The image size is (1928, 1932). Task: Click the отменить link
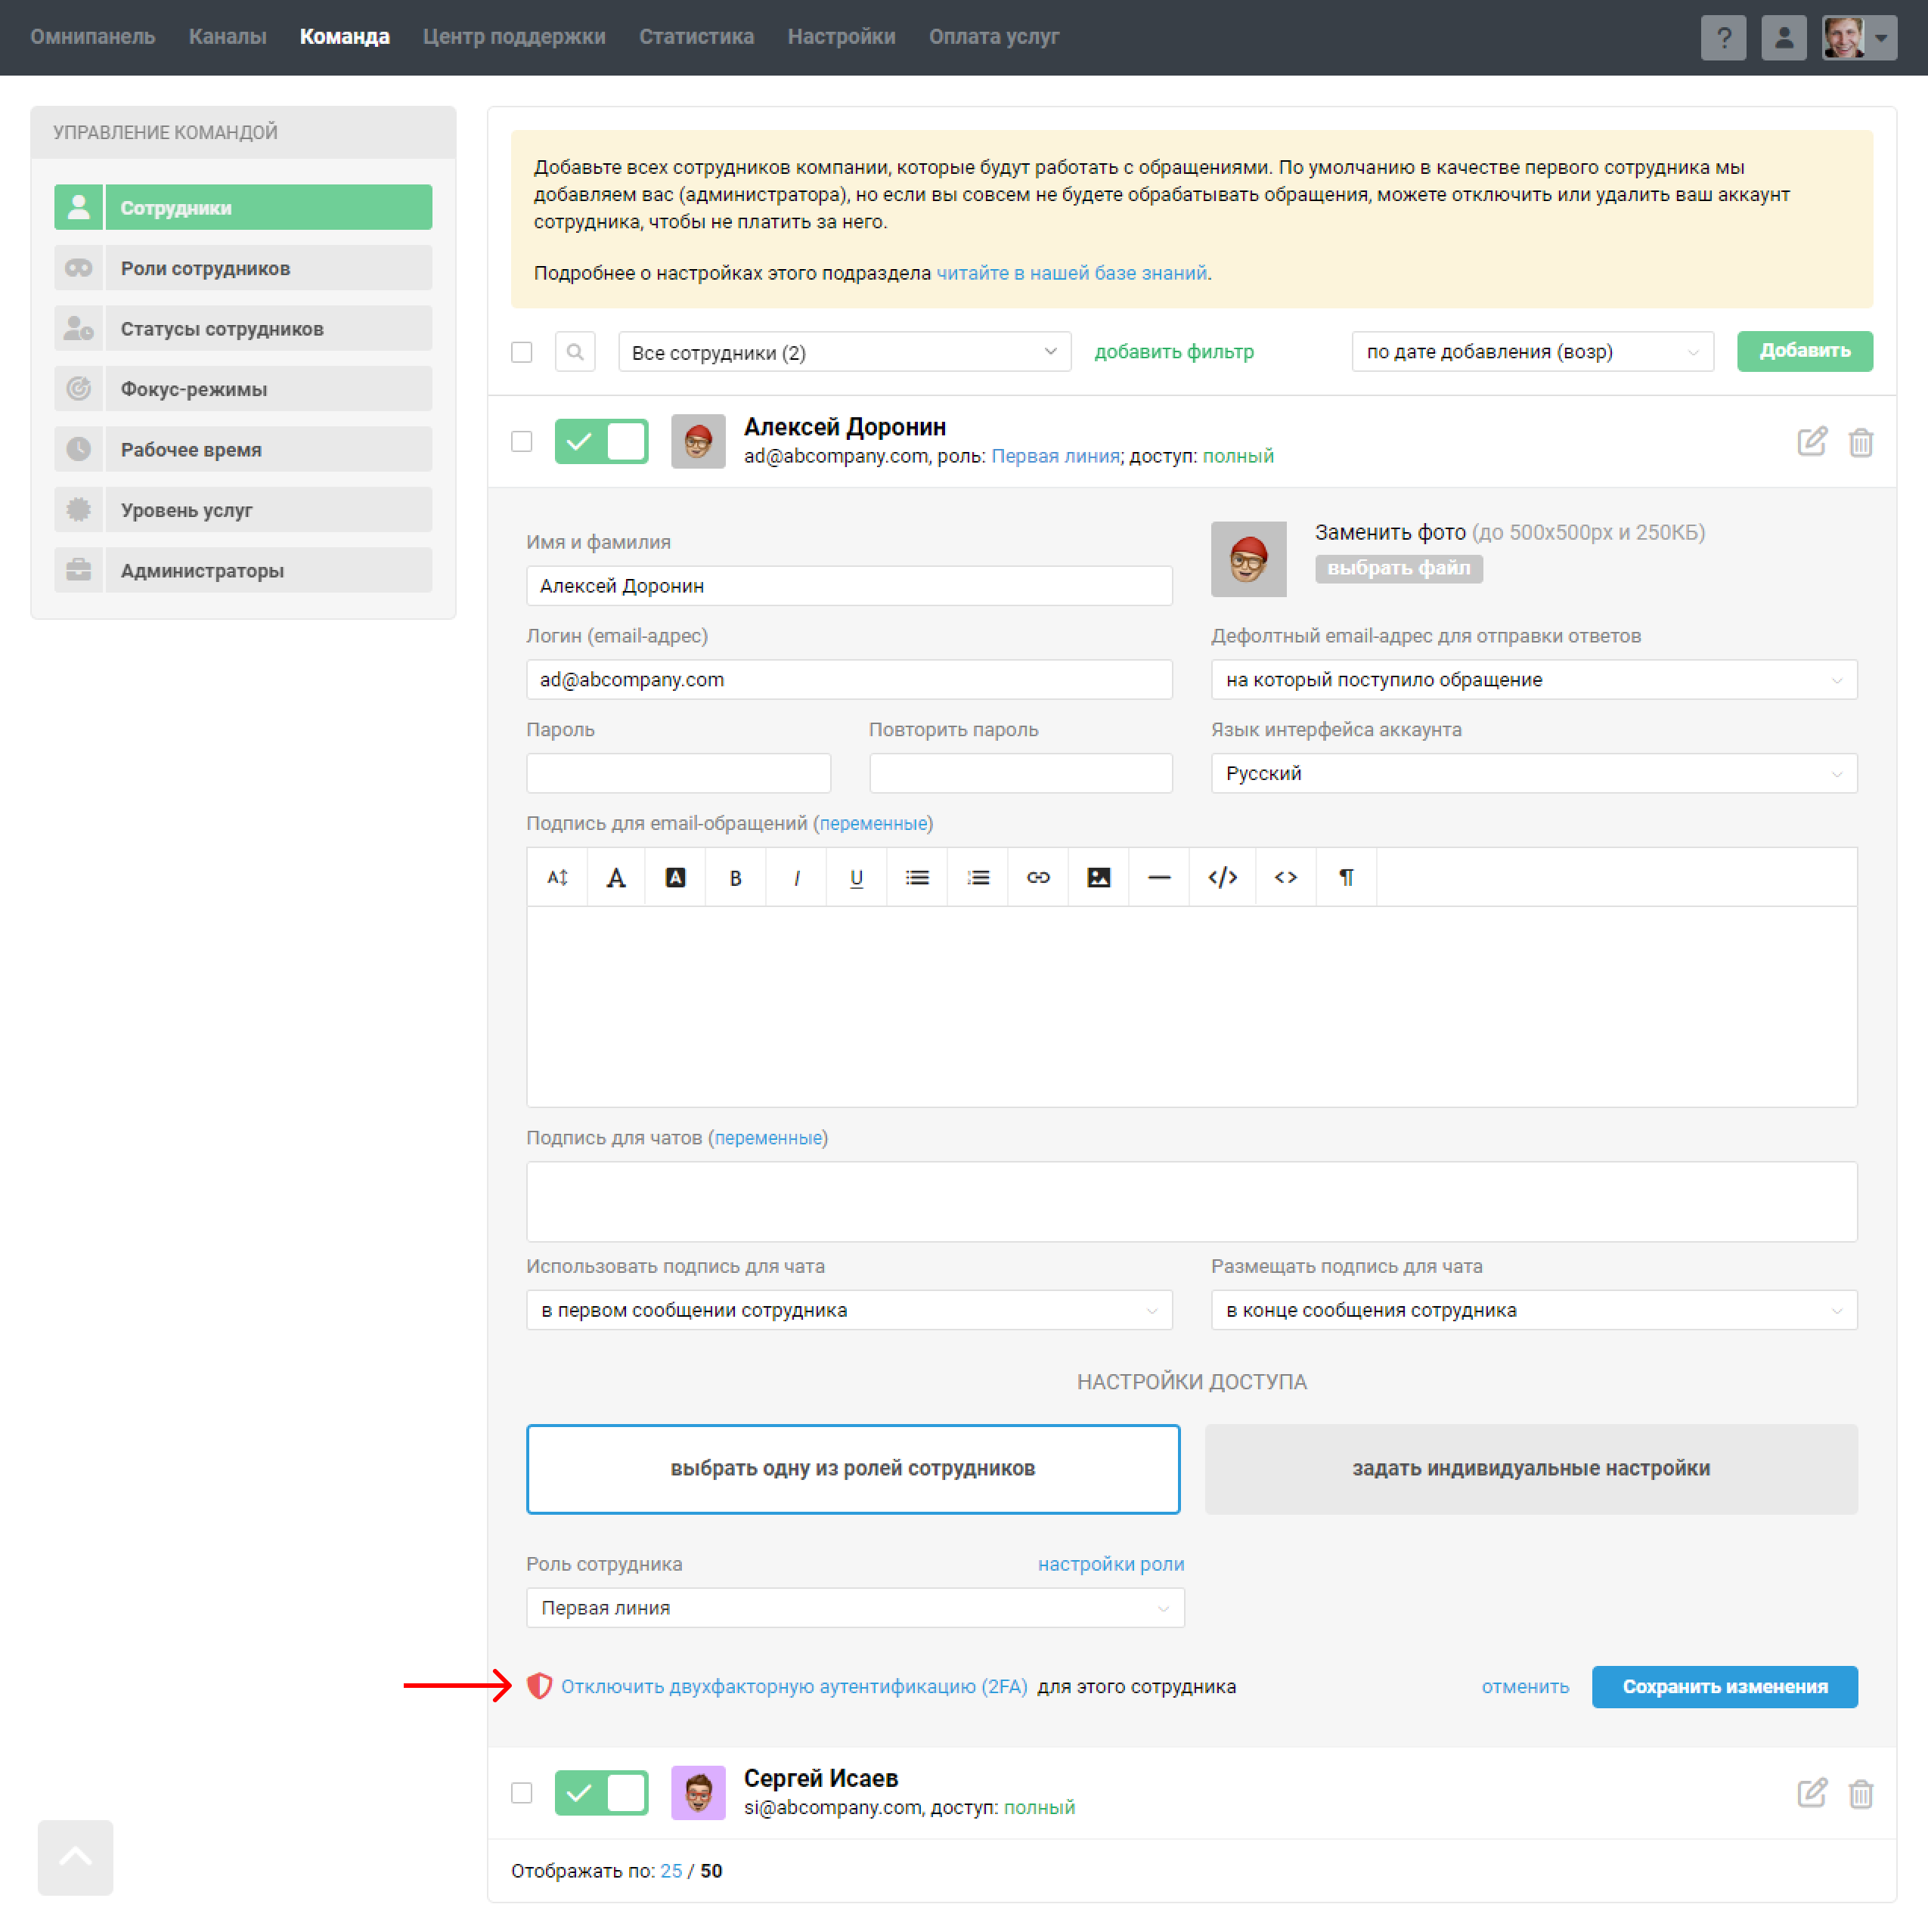coord(1525,1687)
